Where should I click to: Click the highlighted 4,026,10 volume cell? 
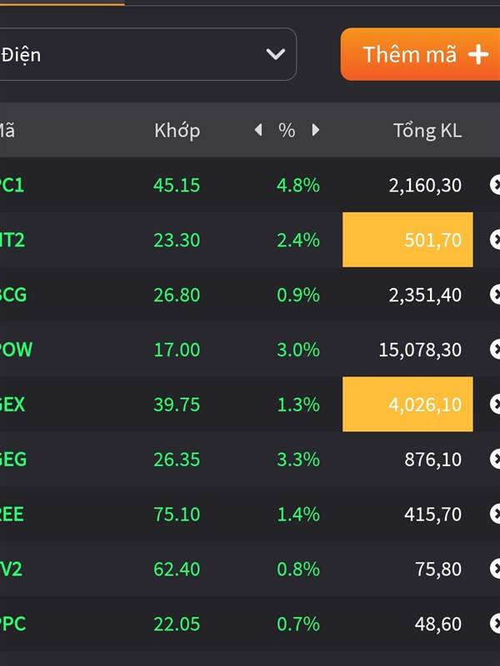tap(407, 404)
